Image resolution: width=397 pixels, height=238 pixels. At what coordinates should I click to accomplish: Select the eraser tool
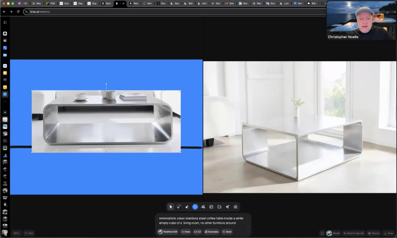(187, 207)
